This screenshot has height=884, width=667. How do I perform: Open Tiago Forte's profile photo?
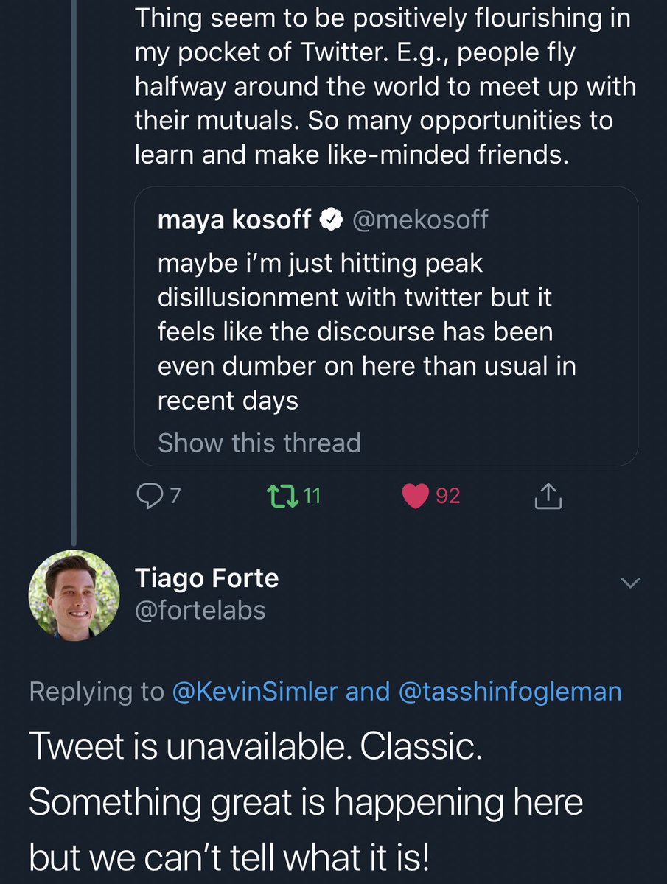coord(74,595)
